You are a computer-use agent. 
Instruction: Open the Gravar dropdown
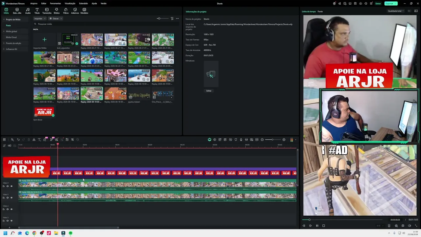click(56, 18)
